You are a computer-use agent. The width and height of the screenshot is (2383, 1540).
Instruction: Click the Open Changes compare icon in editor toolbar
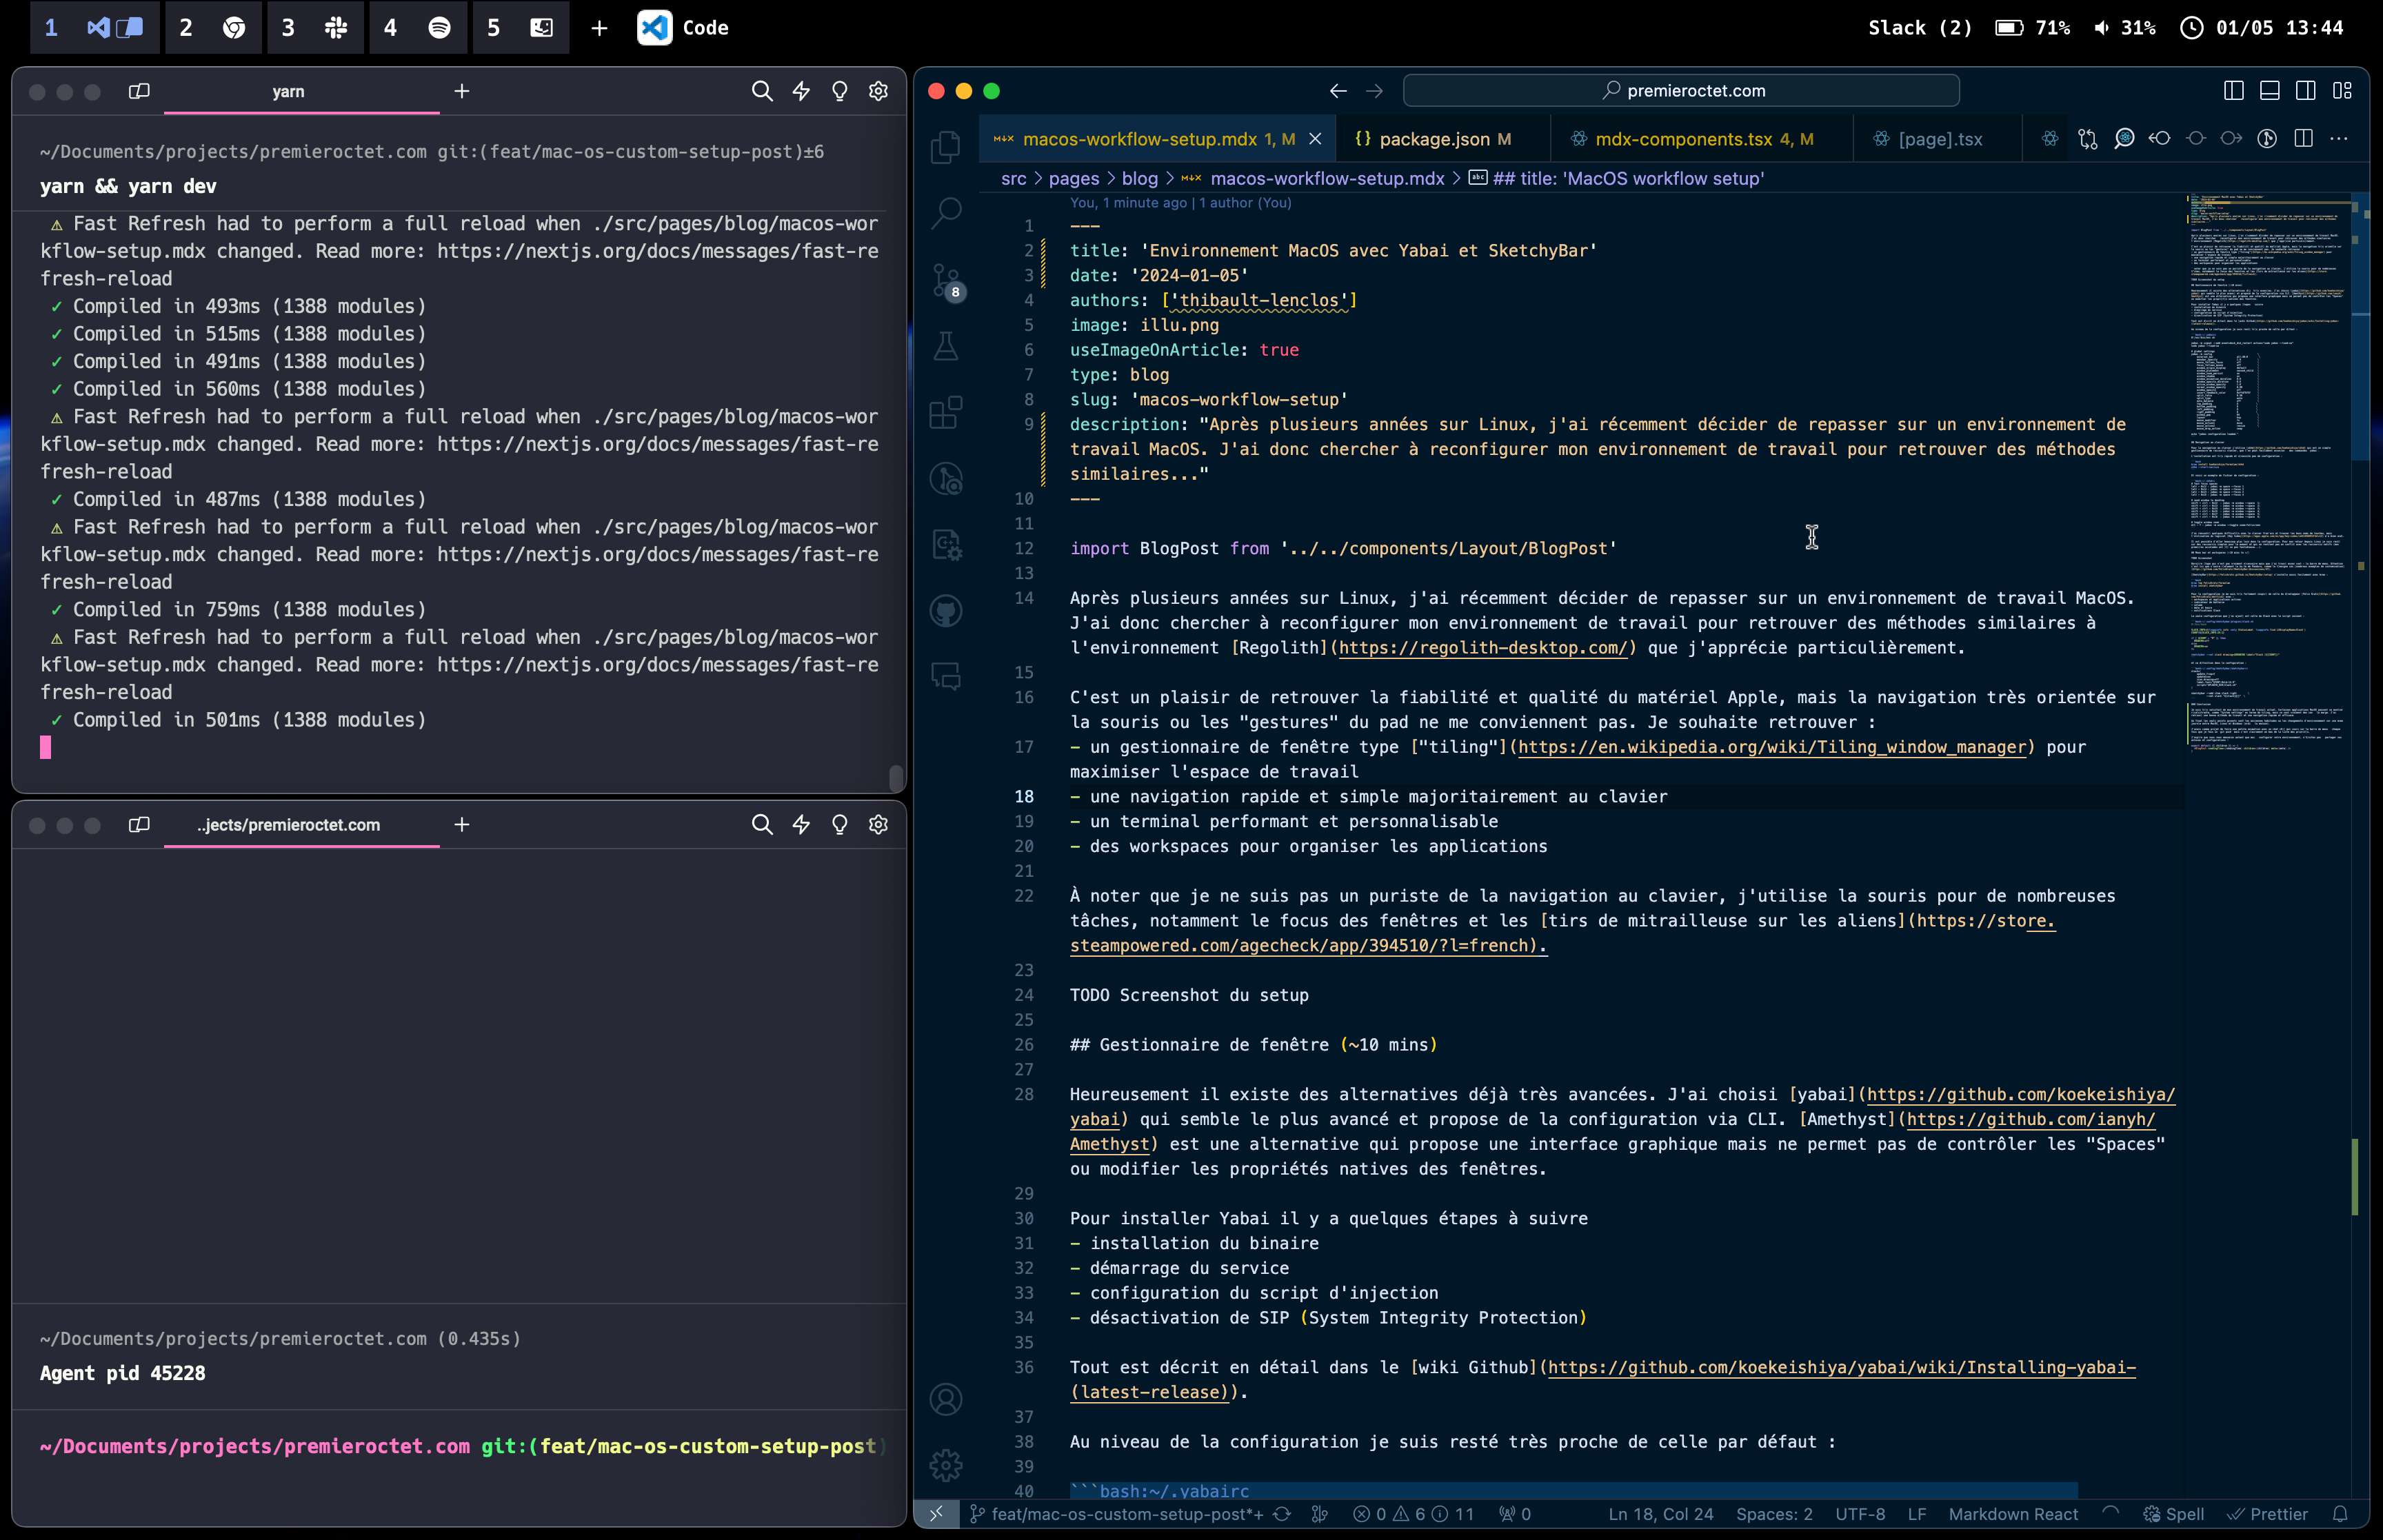pos(2088,139)
